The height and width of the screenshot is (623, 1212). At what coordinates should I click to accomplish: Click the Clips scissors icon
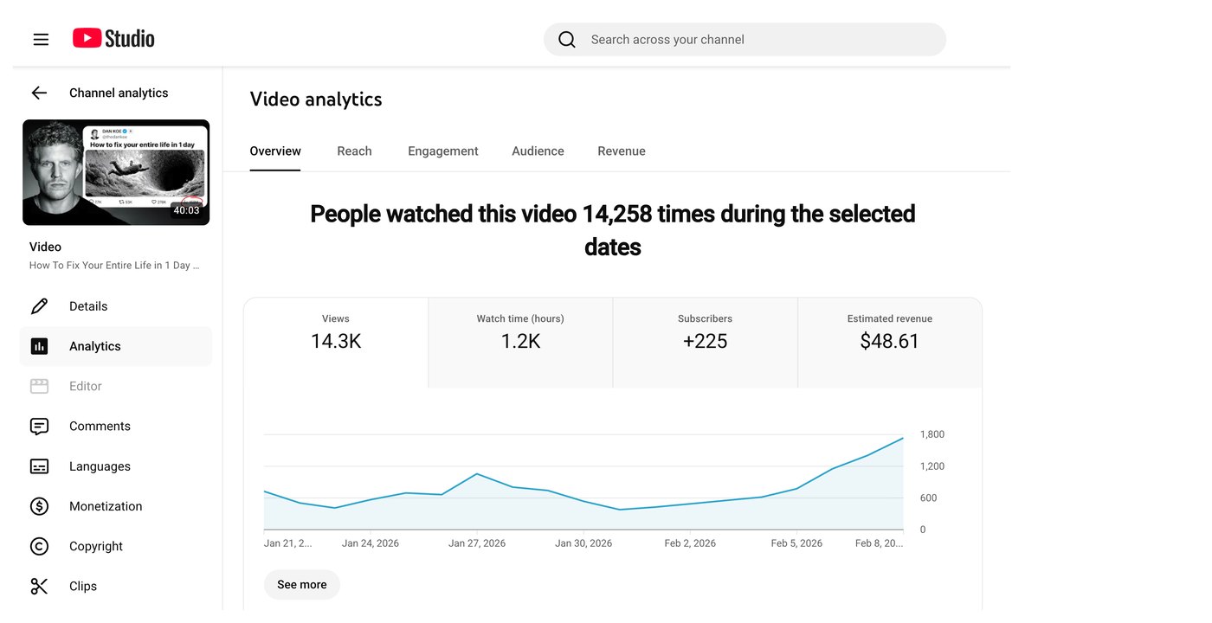click(39, 586)
